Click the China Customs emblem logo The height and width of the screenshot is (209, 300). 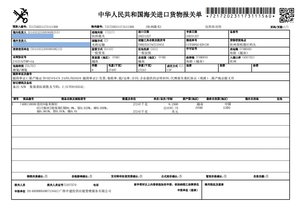(20, 16)
